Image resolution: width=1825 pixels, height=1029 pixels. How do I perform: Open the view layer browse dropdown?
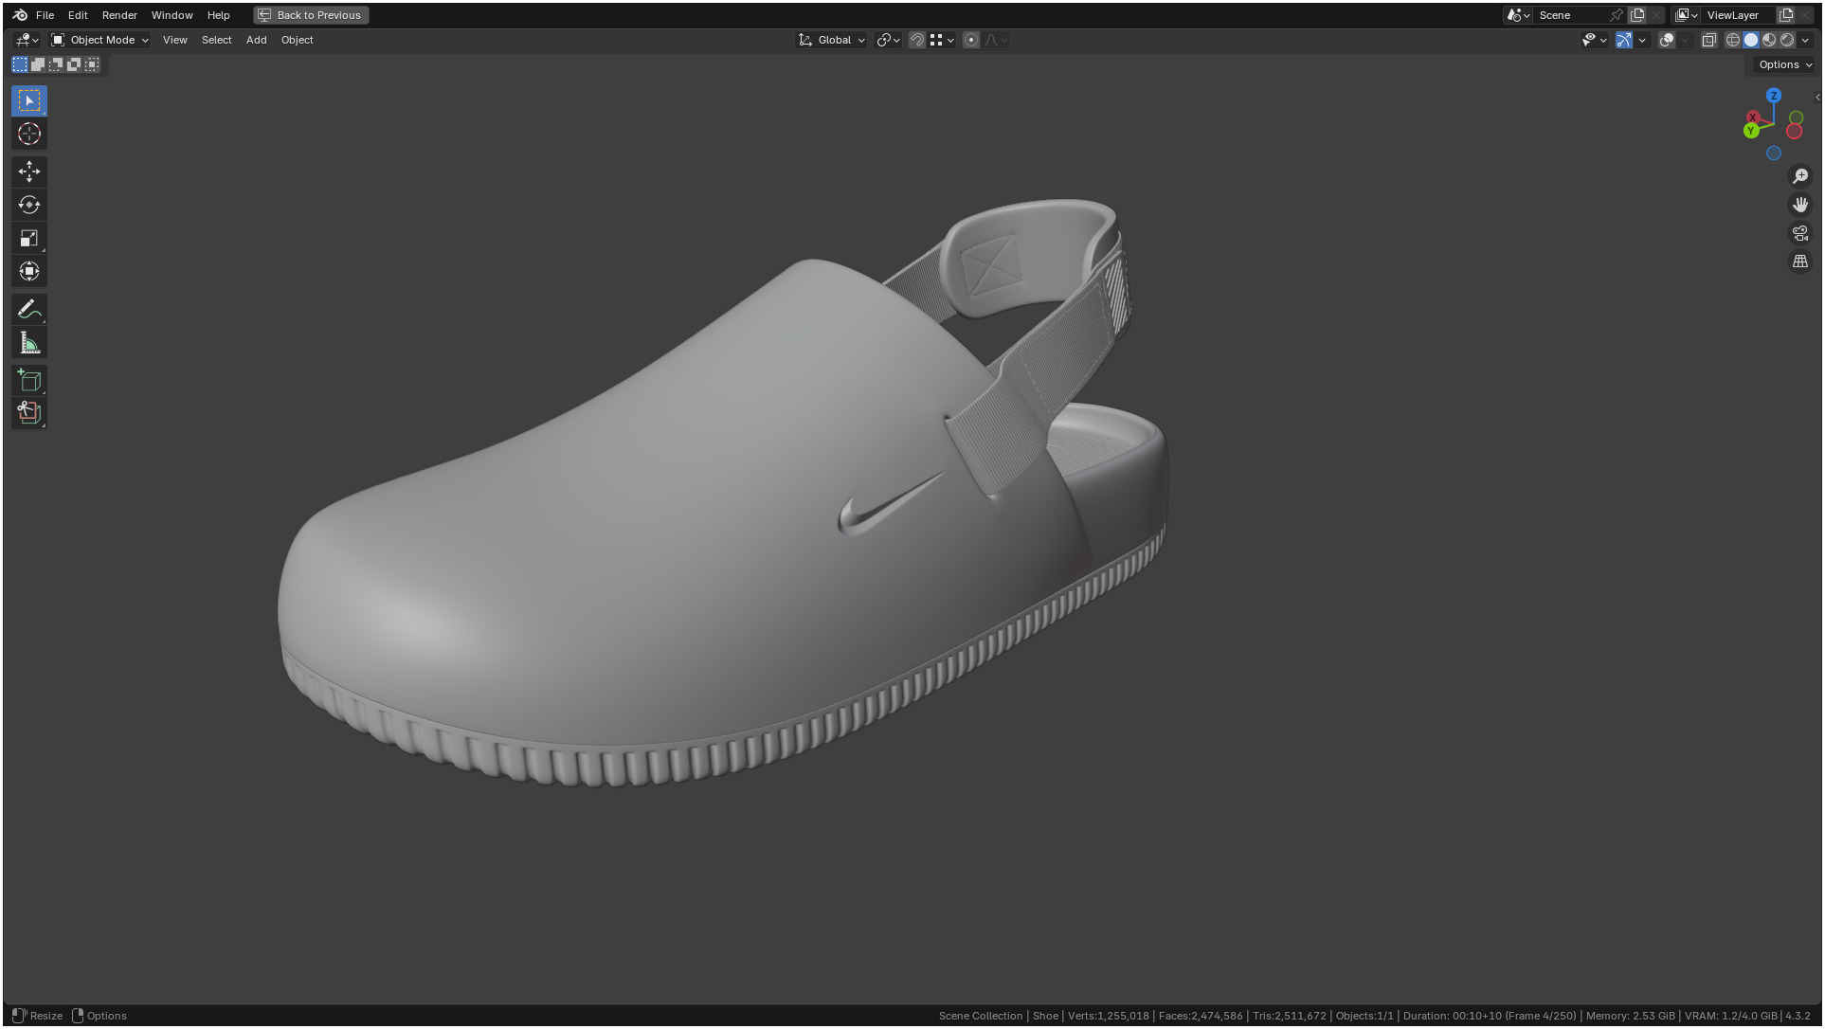[x=1687, y=15]
